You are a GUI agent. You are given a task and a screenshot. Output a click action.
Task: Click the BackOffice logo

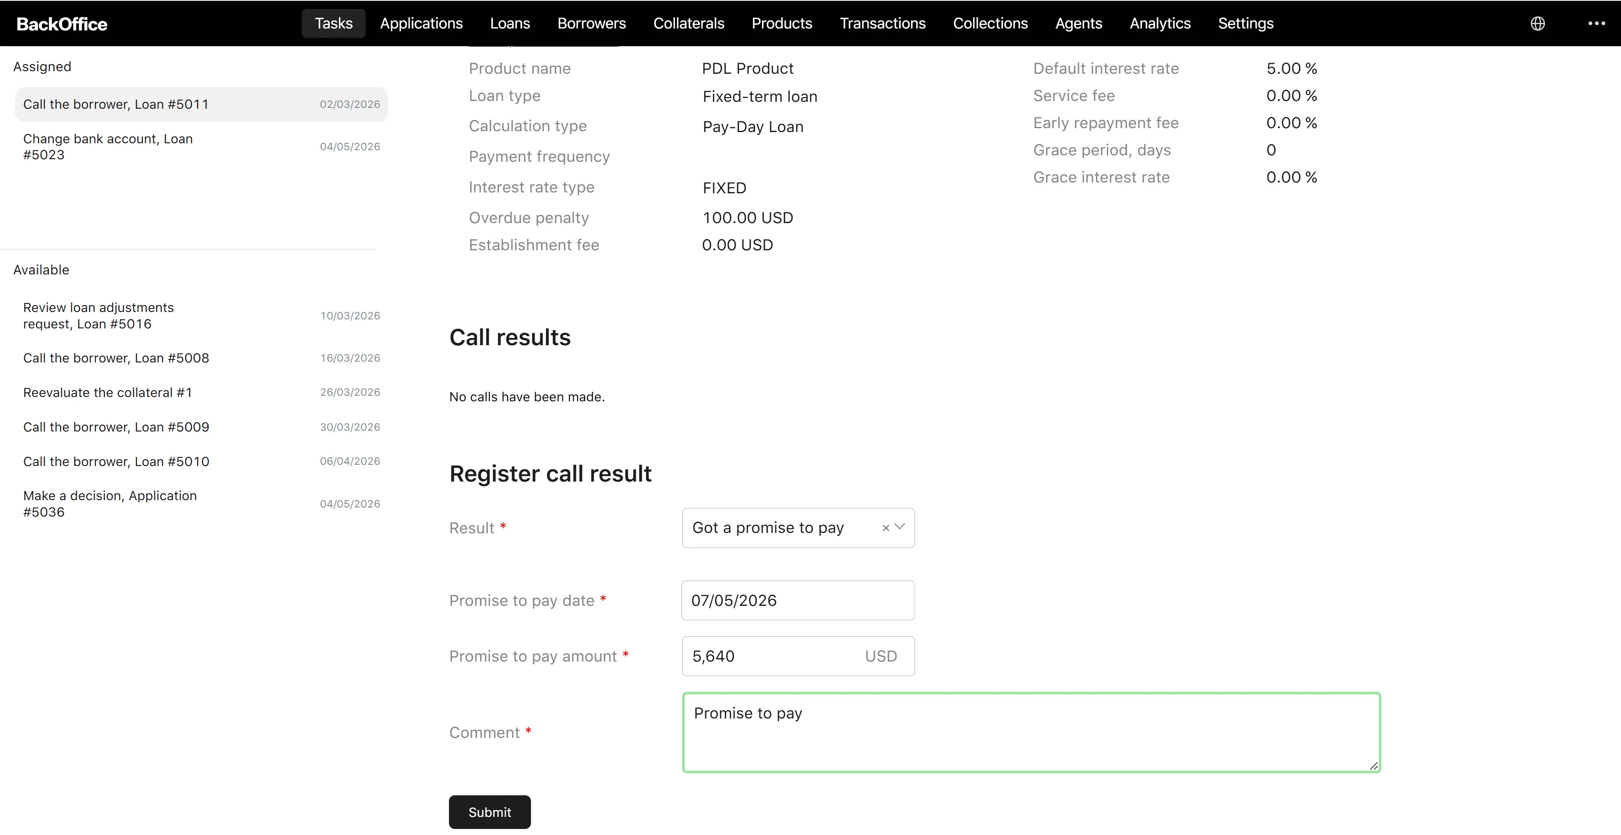coord(62,24)
